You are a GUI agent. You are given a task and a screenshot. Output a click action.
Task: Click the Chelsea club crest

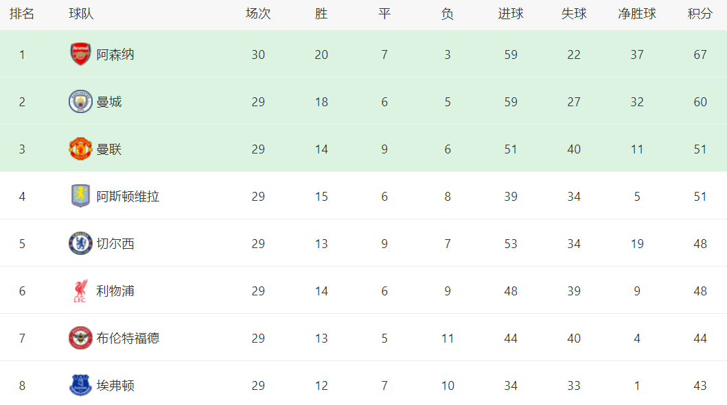click(80, 243)
